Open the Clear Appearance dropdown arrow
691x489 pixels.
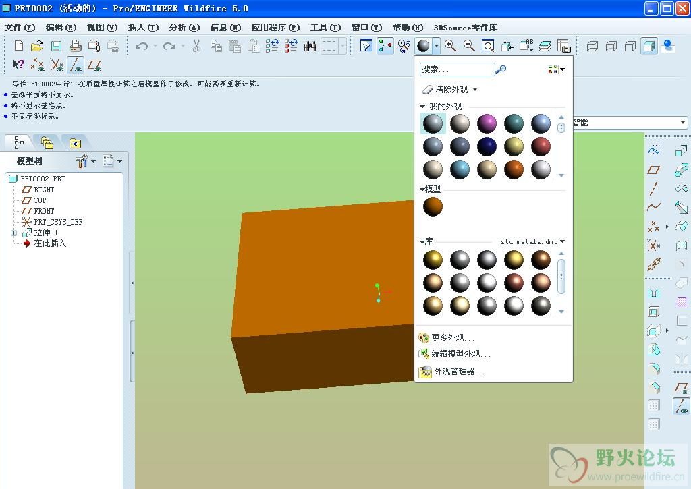475,90
